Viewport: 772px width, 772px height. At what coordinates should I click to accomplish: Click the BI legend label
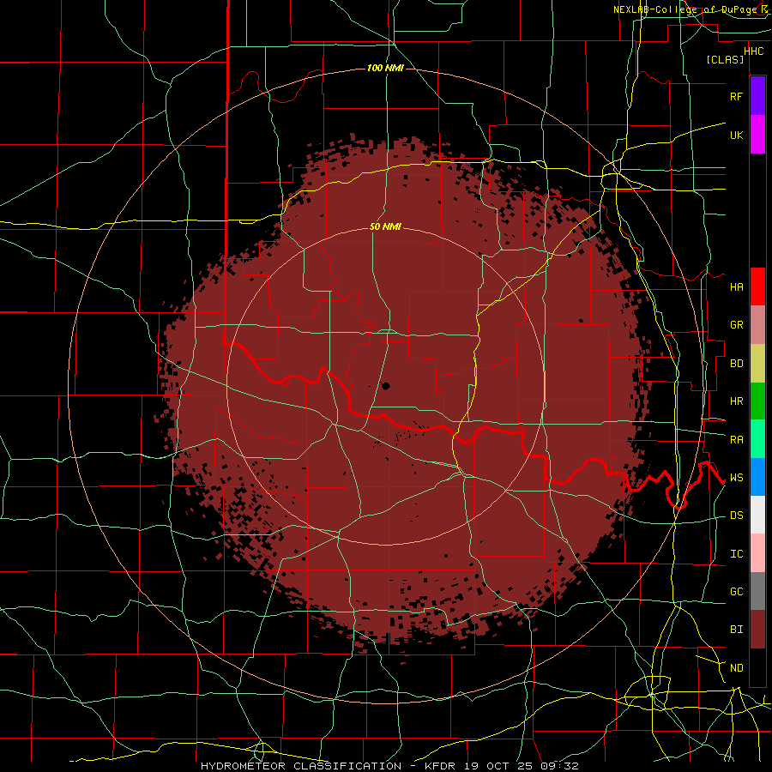click(x=736, y=630)
